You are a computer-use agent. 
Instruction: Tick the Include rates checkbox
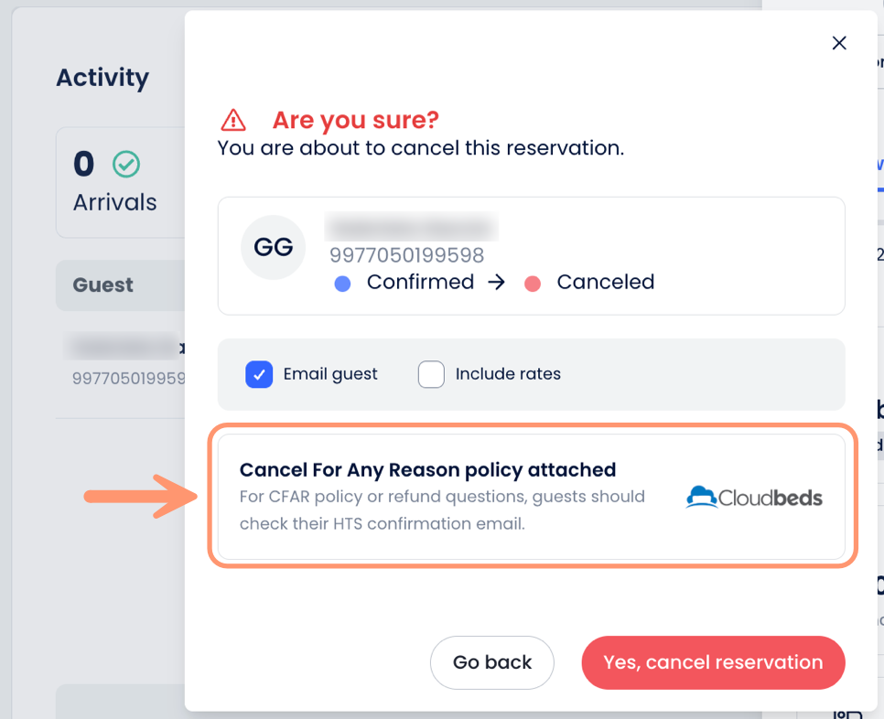coord(431,374)
